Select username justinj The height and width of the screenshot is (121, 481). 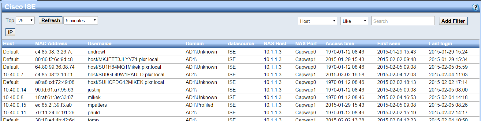[x=94, y=90]
